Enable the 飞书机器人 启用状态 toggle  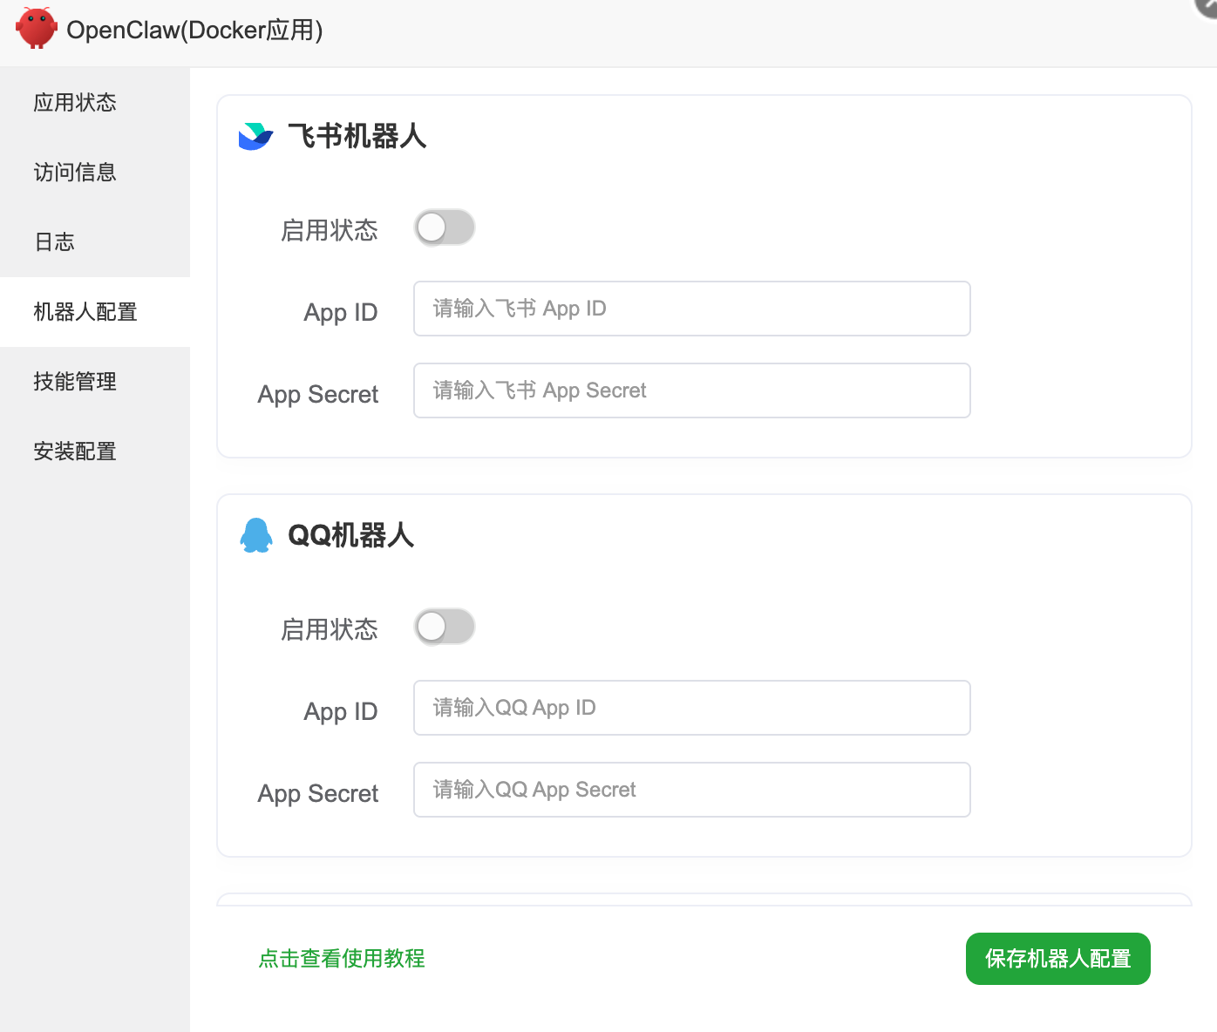(x=445, y=228)
